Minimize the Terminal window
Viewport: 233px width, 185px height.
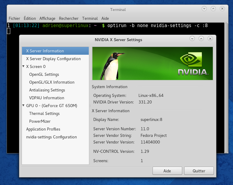pos(204,9)
